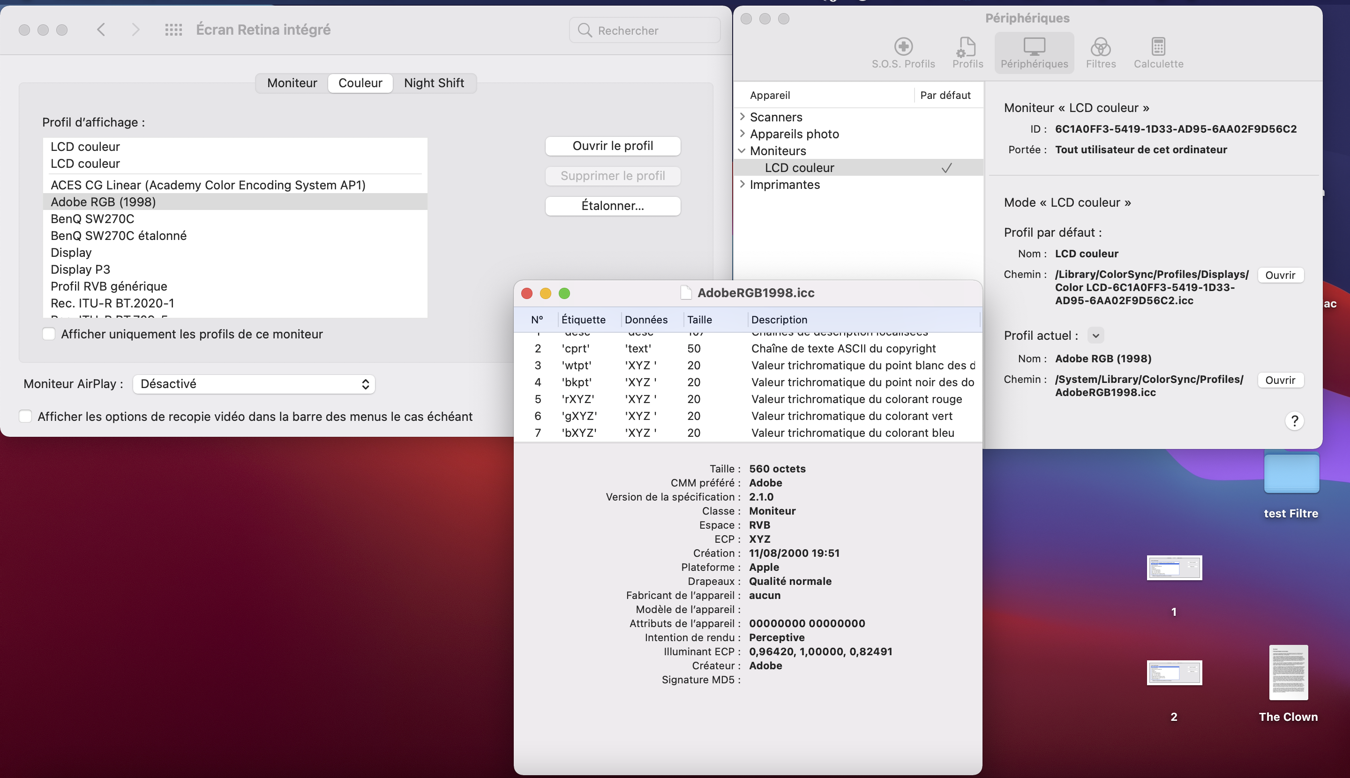The height and width of the screenshot is (778, 1350).
Task: Expand the Scanners device group
Action: click(x=742, y=117)
